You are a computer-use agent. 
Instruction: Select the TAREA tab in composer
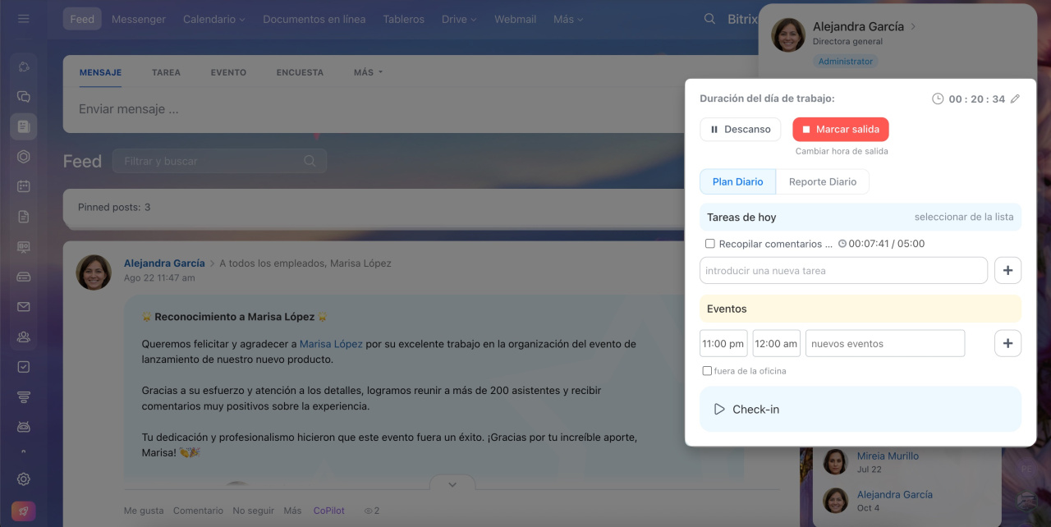pos(166,72)
